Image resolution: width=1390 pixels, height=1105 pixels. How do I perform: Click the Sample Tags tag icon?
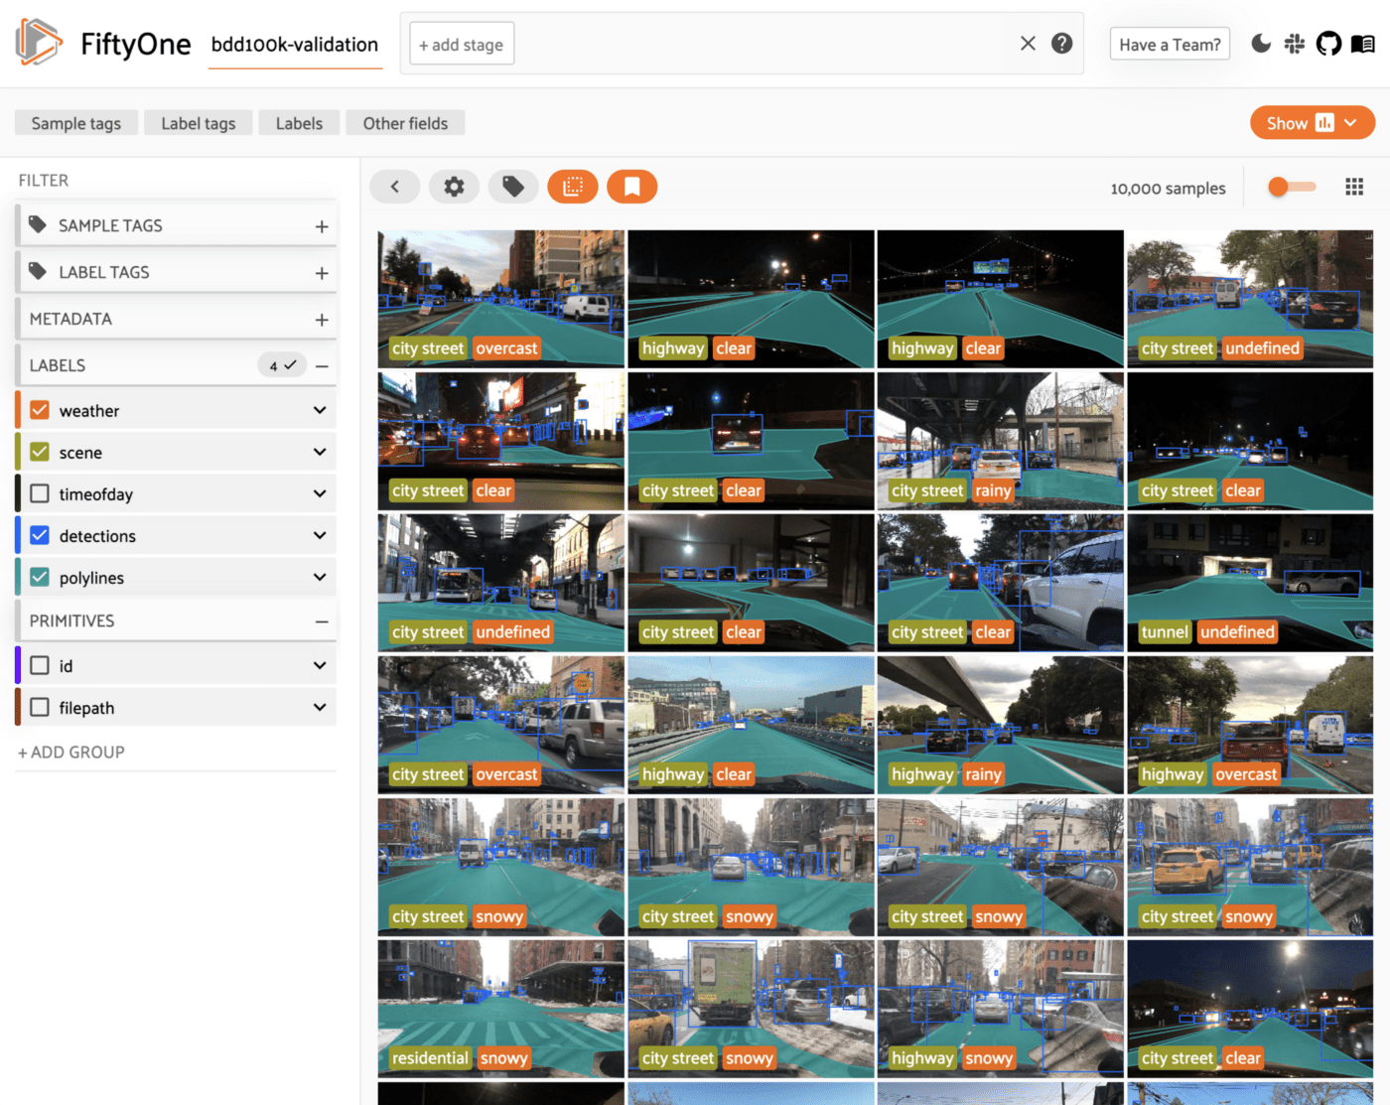point(38,224)
